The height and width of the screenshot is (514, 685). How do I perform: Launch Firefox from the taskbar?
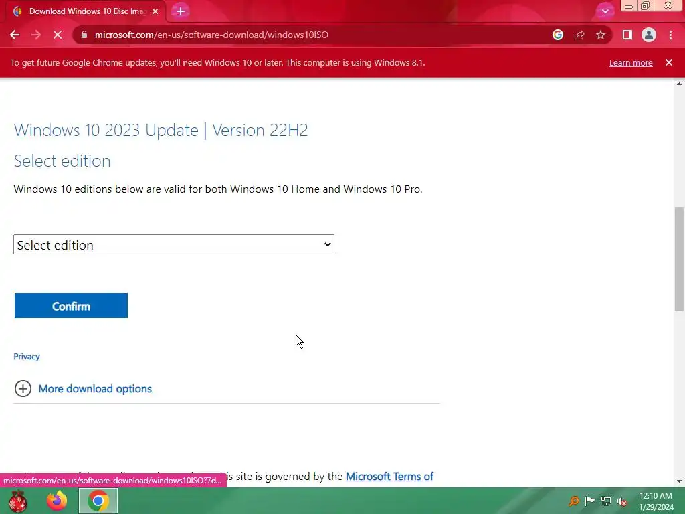coord(58,501)
